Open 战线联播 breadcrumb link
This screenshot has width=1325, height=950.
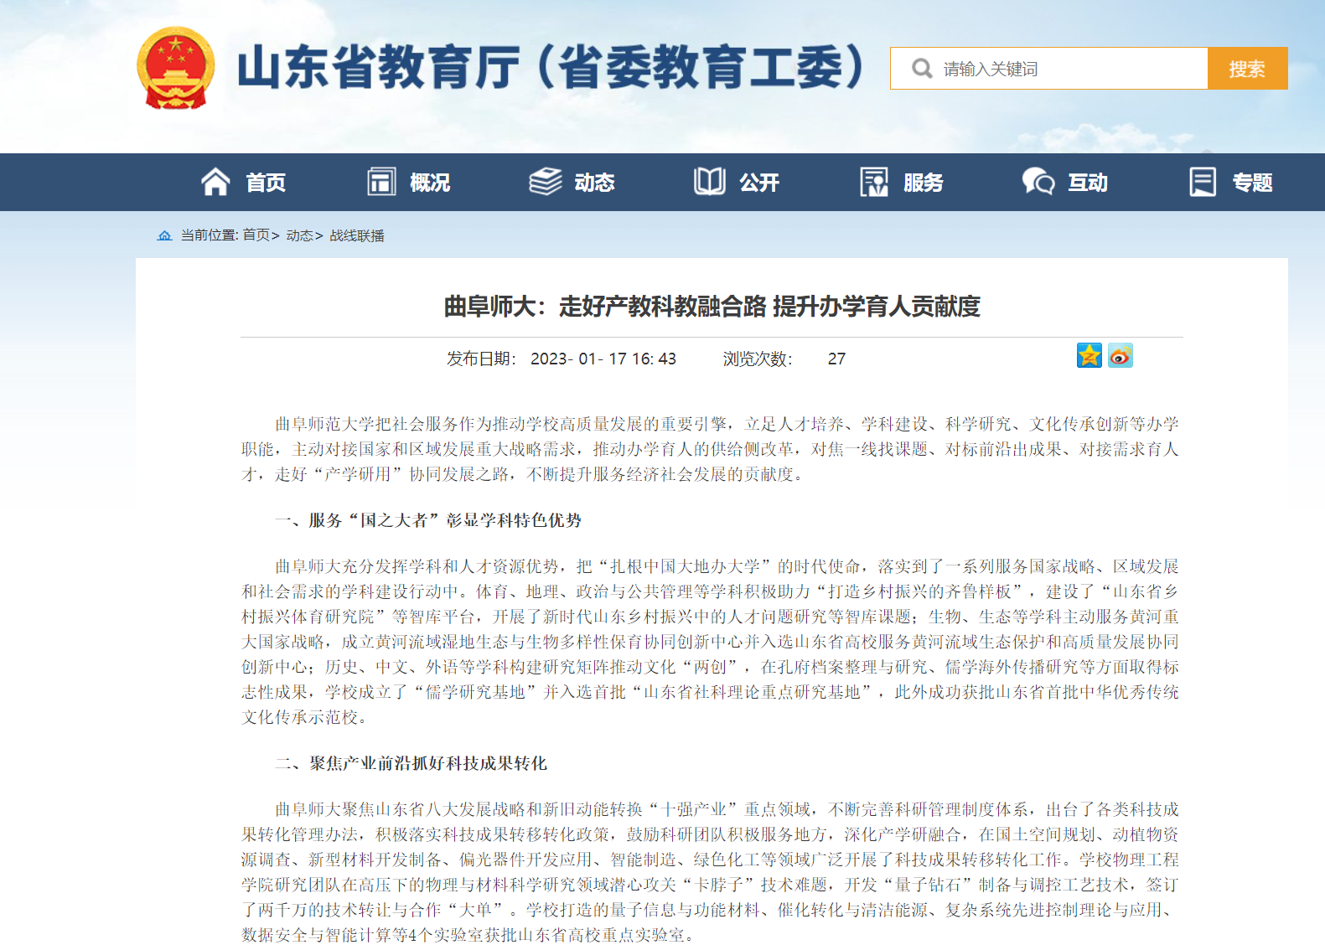coord(357,235)
